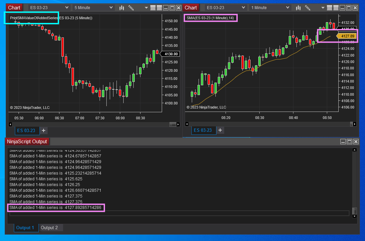Viewport: 365px width, 241px height.
Task: Click left scroll arrow of 1 Minute chart
Action: (x=187, y=124)
